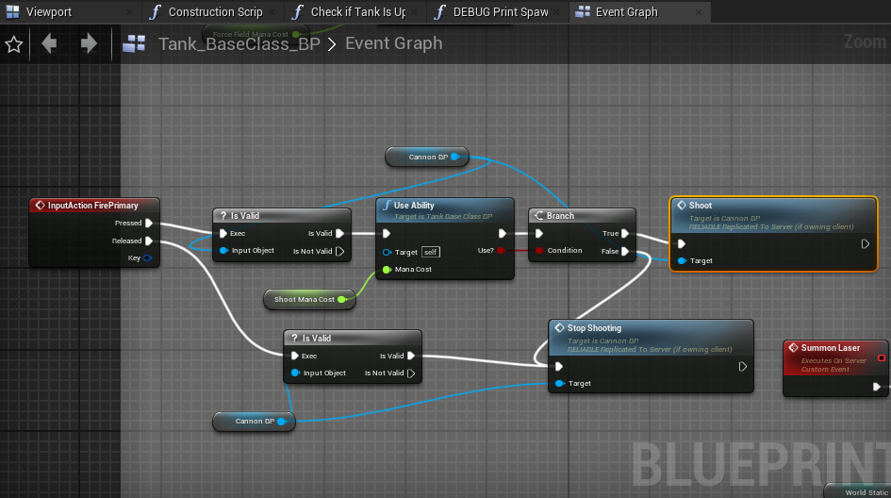891x498 pixels.
Task: Click the blueprint graph icon beside Tank_BaseClass_BP
Action: click(x=134, y=43)
